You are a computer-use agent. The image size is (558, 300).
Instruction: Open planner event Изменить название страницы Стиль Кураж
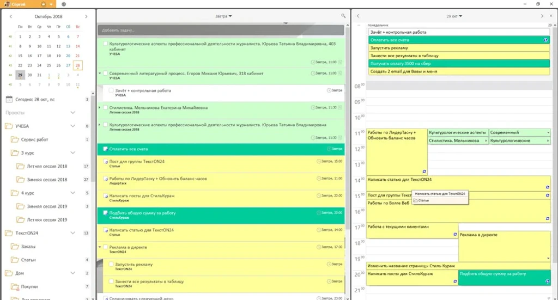[x=458, y=266]
